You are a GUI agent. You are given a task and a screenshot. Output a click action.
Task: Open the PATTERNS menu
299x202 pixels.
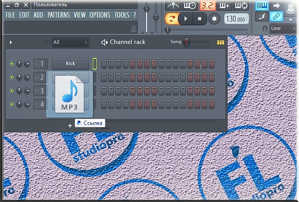click(x=59, y=15)
